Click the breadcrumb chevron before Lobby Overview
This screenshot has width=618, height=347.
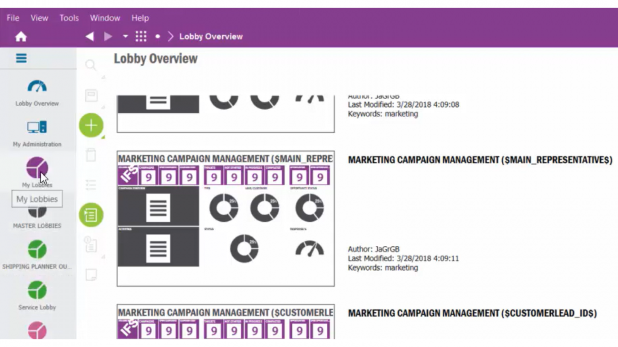click(x=171, y=36)
